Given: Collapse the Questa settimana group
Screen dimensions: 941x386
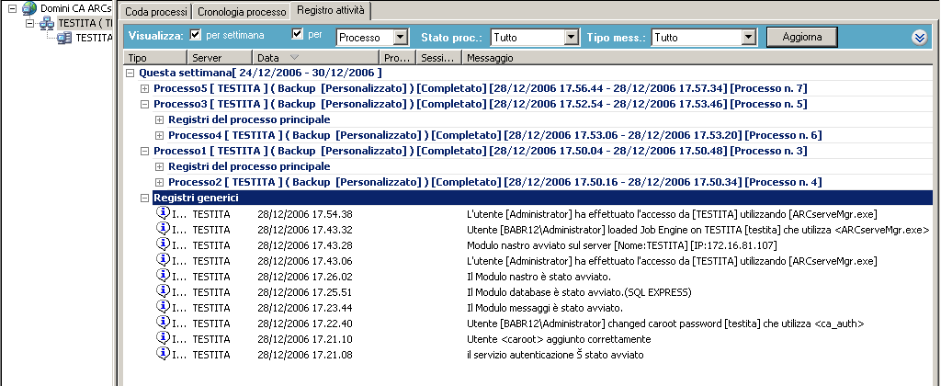Looking at the screenshot, I should click(x=130, y=74).
